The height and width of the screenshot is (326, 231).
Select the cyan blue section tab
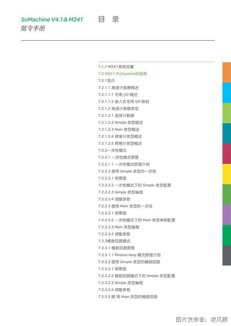pyautogui.click(x=227, y=93)
